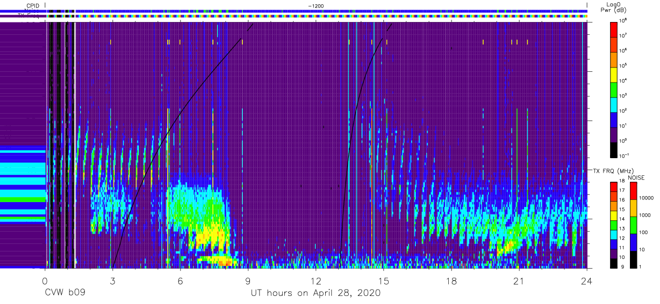Click the 'TX FRQ (MHz)' colorbar title

pyautogui.click(x=614, y=170)
